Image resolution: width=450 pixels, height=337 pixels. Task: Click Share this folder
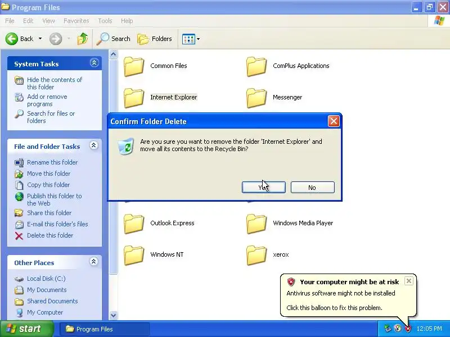(49, 213)
